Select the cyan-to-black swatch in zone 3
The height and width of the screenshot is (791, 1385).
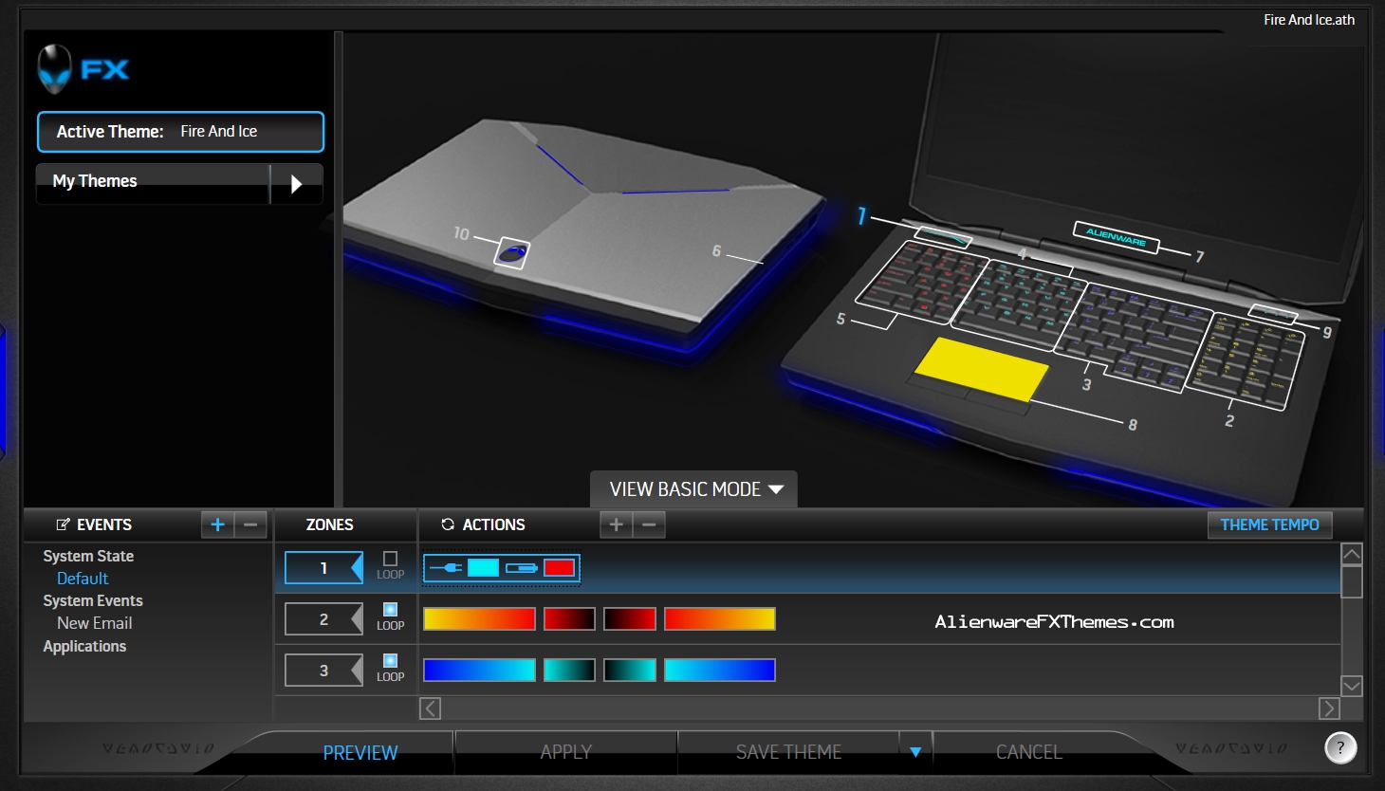click(x=569, y=671)
